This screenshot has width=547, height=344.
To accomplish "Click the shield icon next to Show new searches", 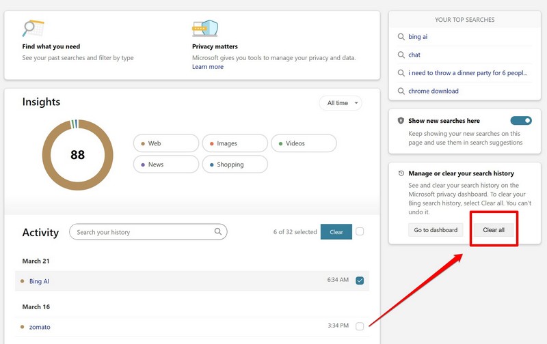I will coord(401,121).
